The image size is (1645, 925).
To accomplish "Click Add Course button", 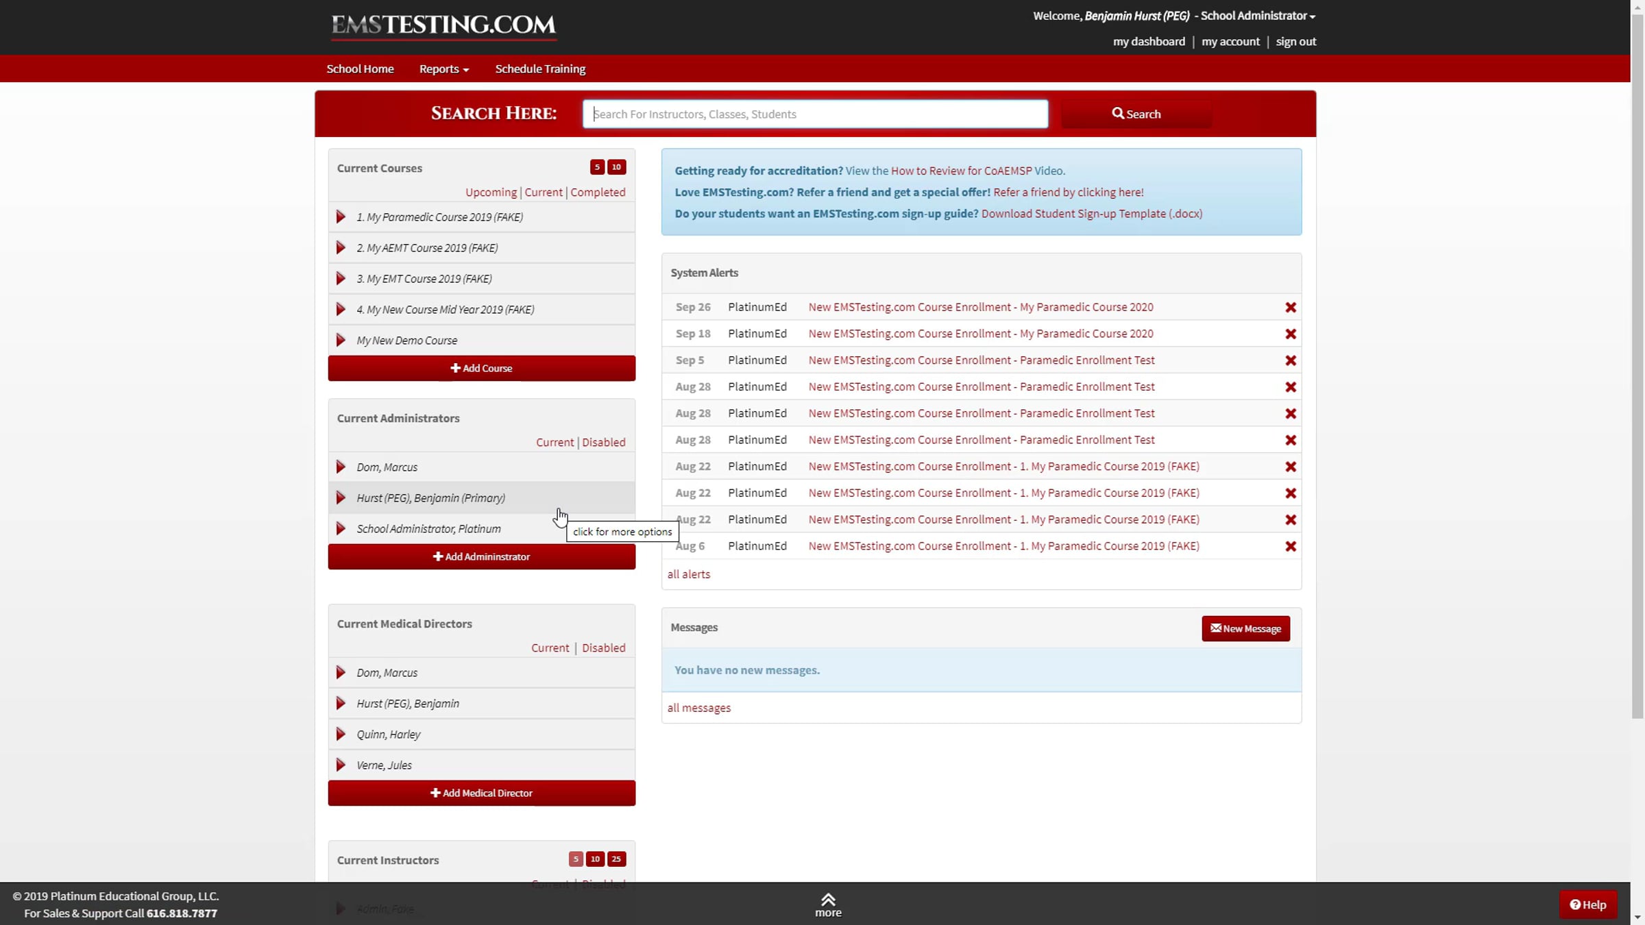I will point(481,368).
